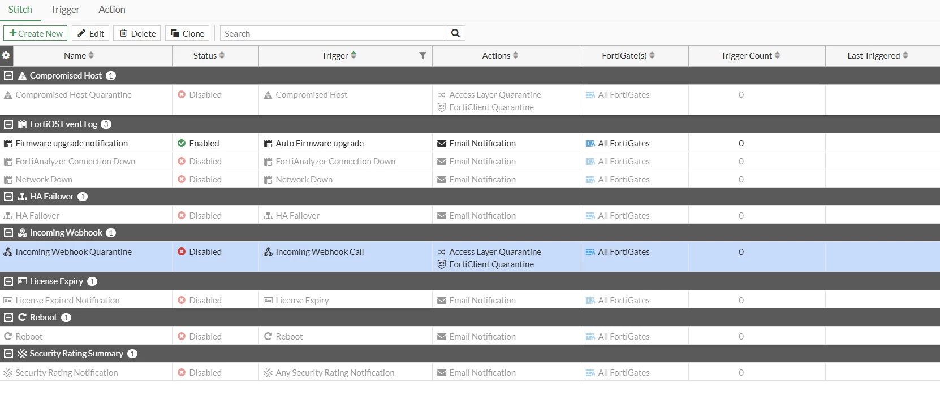940x400 pixels.
Task: Select the FortiAnalyzer Connection Down stitch name
Action: click(75, 162)
